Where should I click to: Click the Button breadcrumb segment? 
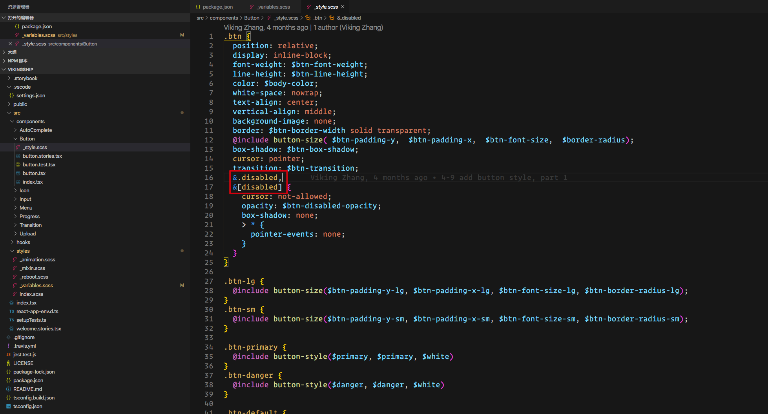(252, 18)
